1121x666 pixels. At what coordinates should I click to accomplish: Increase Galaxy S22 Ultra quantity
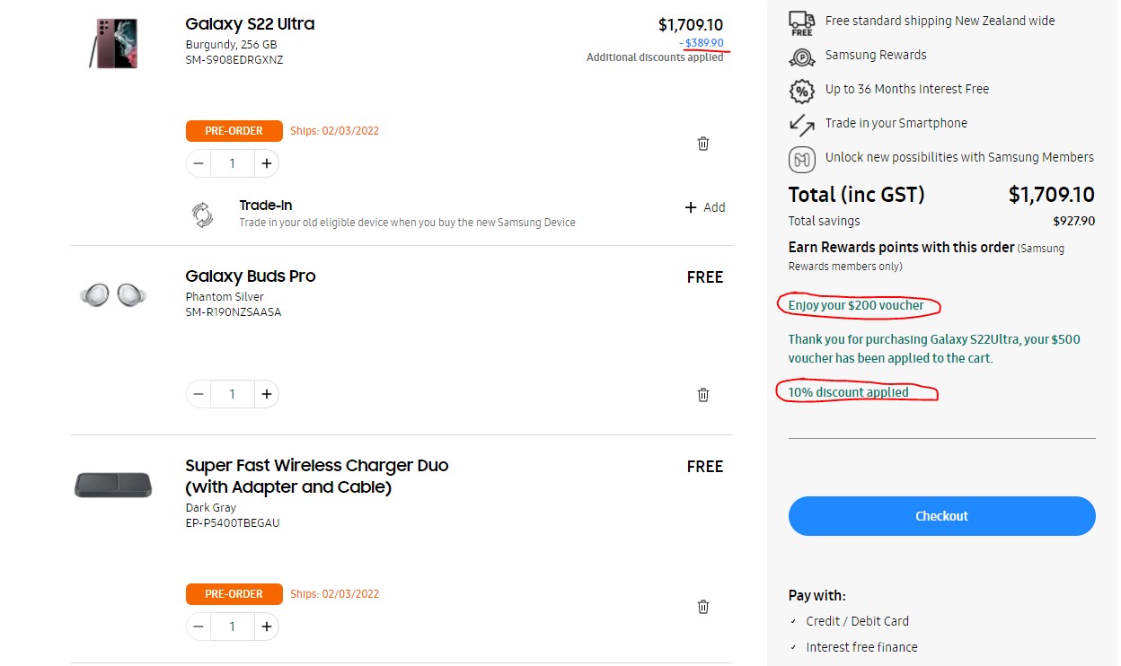[x=266, y=163]
